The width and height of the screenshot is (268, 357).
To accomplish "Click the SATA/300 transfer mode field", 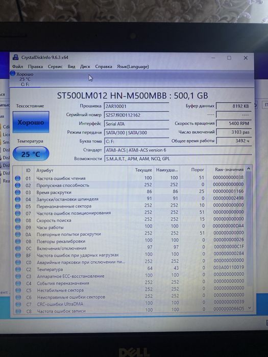I will pos(136,133).
